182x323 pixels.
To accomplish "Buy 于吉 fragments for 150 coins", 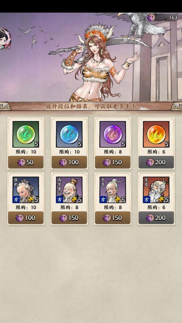I will [x=113, y=218].
